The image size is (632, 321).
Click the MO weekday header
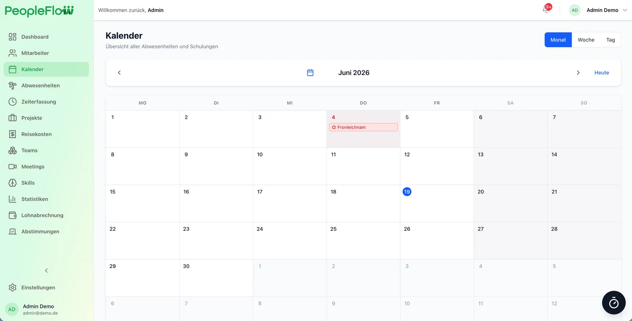pos(143,103)
